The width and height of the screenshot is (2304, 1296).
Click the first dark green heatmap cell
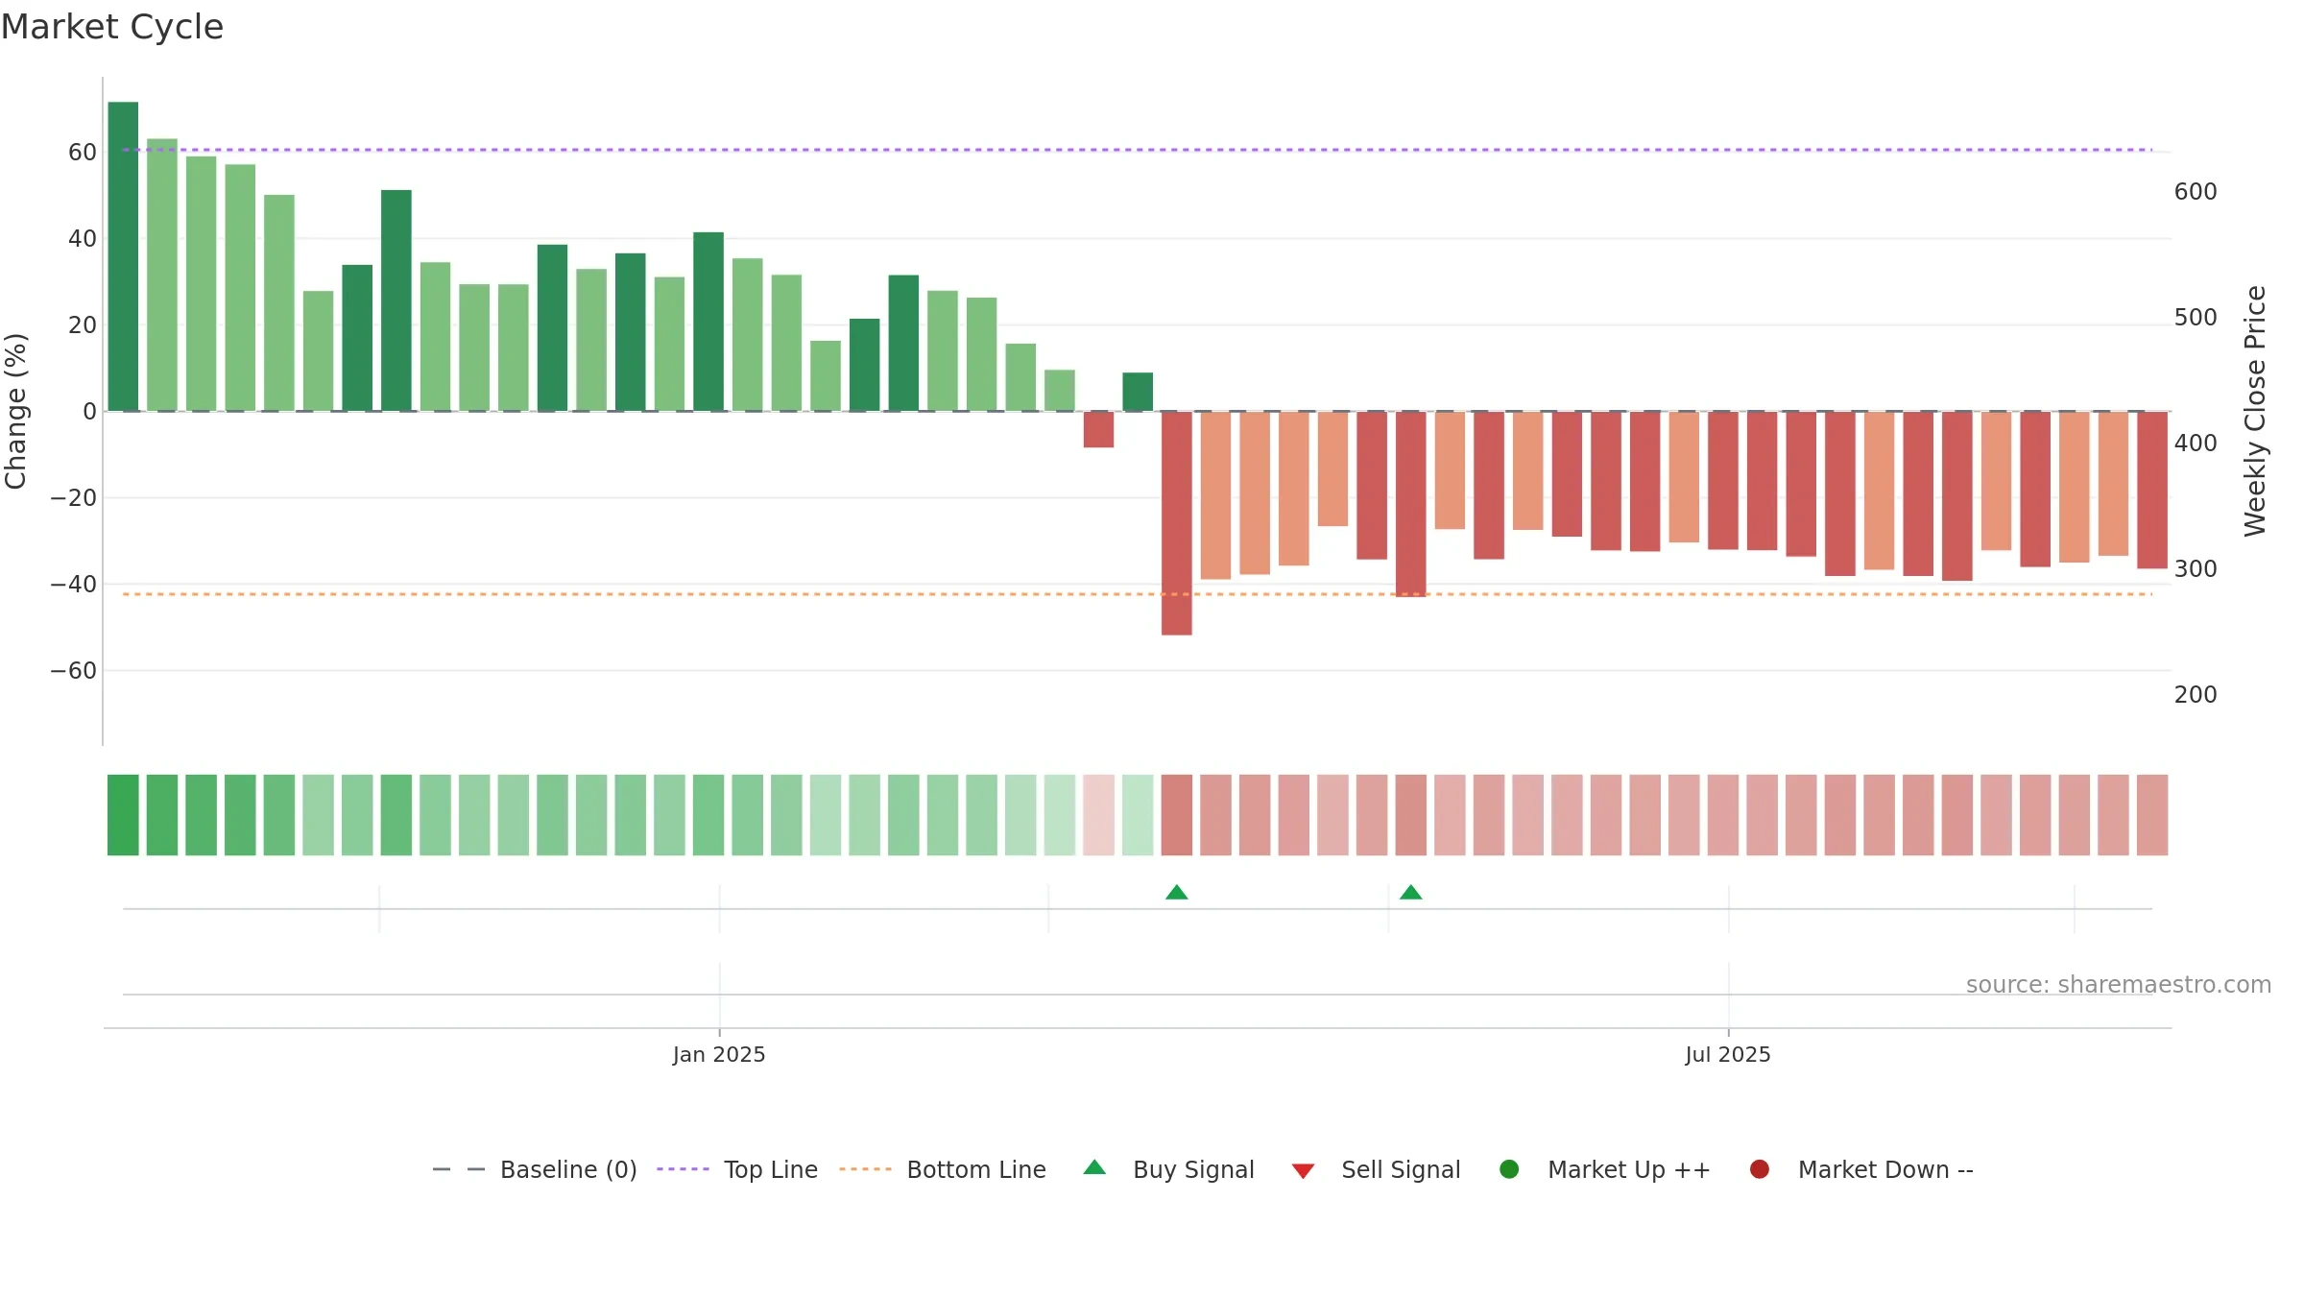point(123,815)
